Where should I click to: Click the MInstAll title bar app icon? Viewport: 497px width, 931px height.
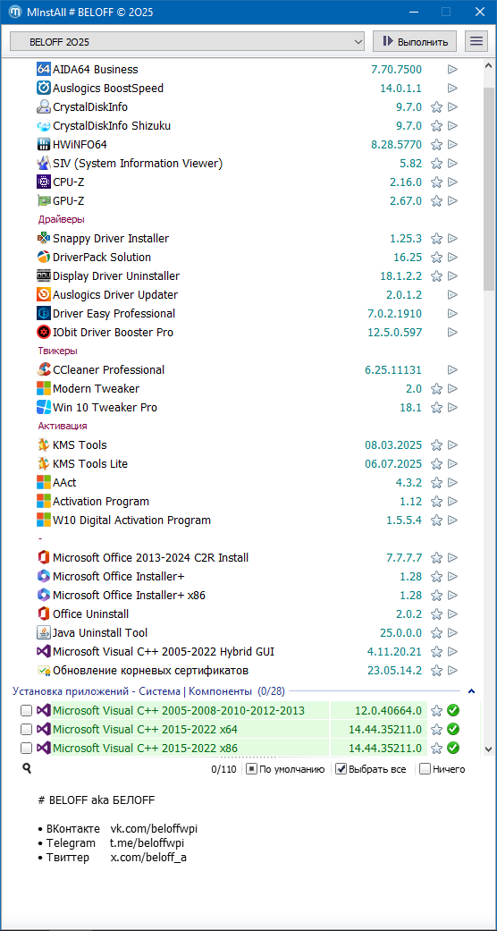click(17, 12)
